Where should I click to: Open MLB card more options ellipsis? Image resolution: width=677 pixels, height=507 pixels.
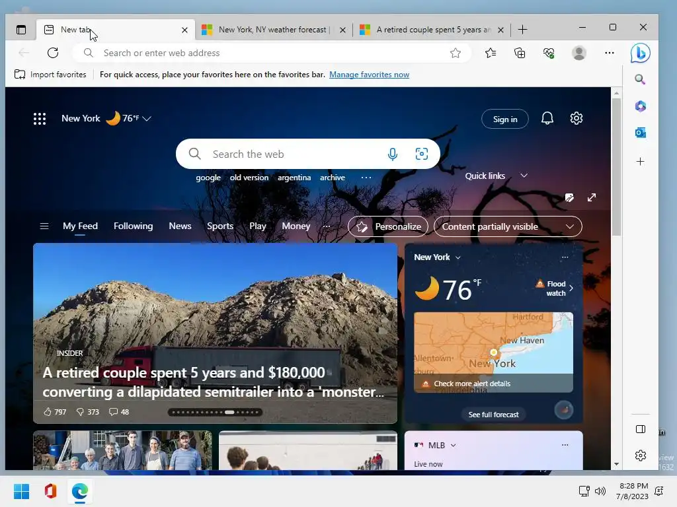tap(565, 445)
